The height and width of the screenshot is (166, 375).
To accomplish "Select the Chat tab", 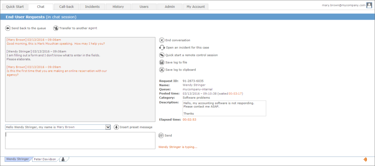I will [x=41, y=7].
